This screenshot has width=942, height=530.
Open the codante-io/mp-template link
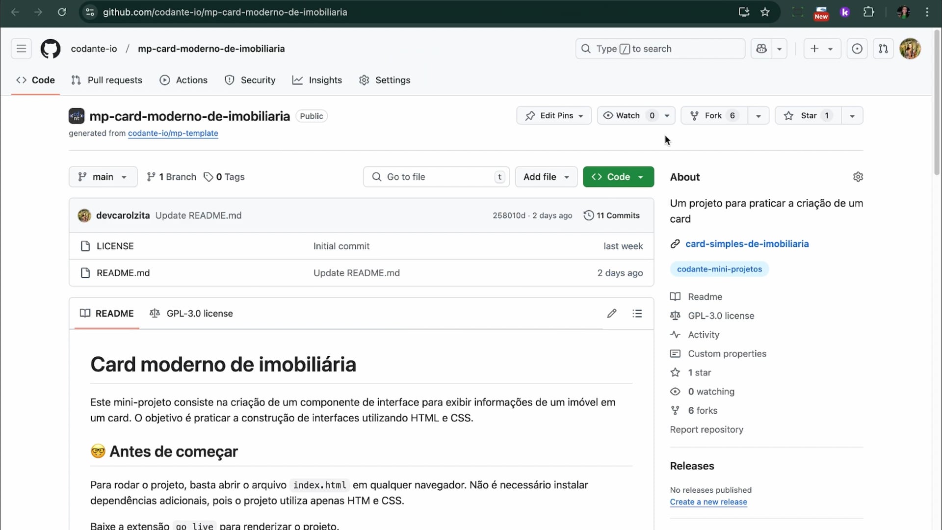[x=173, y=133]
